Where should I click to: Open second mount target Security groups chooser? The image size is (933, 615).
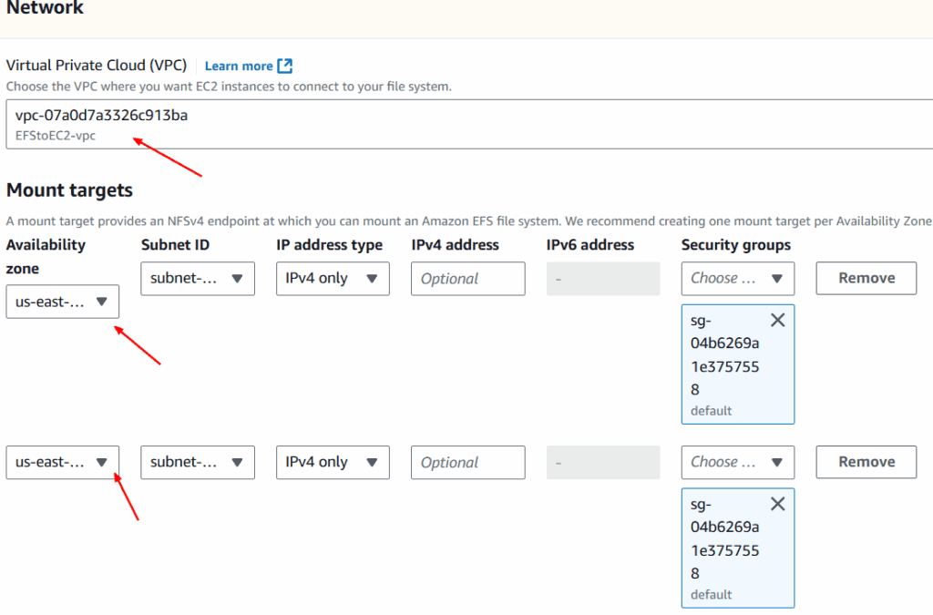(738, 462)
